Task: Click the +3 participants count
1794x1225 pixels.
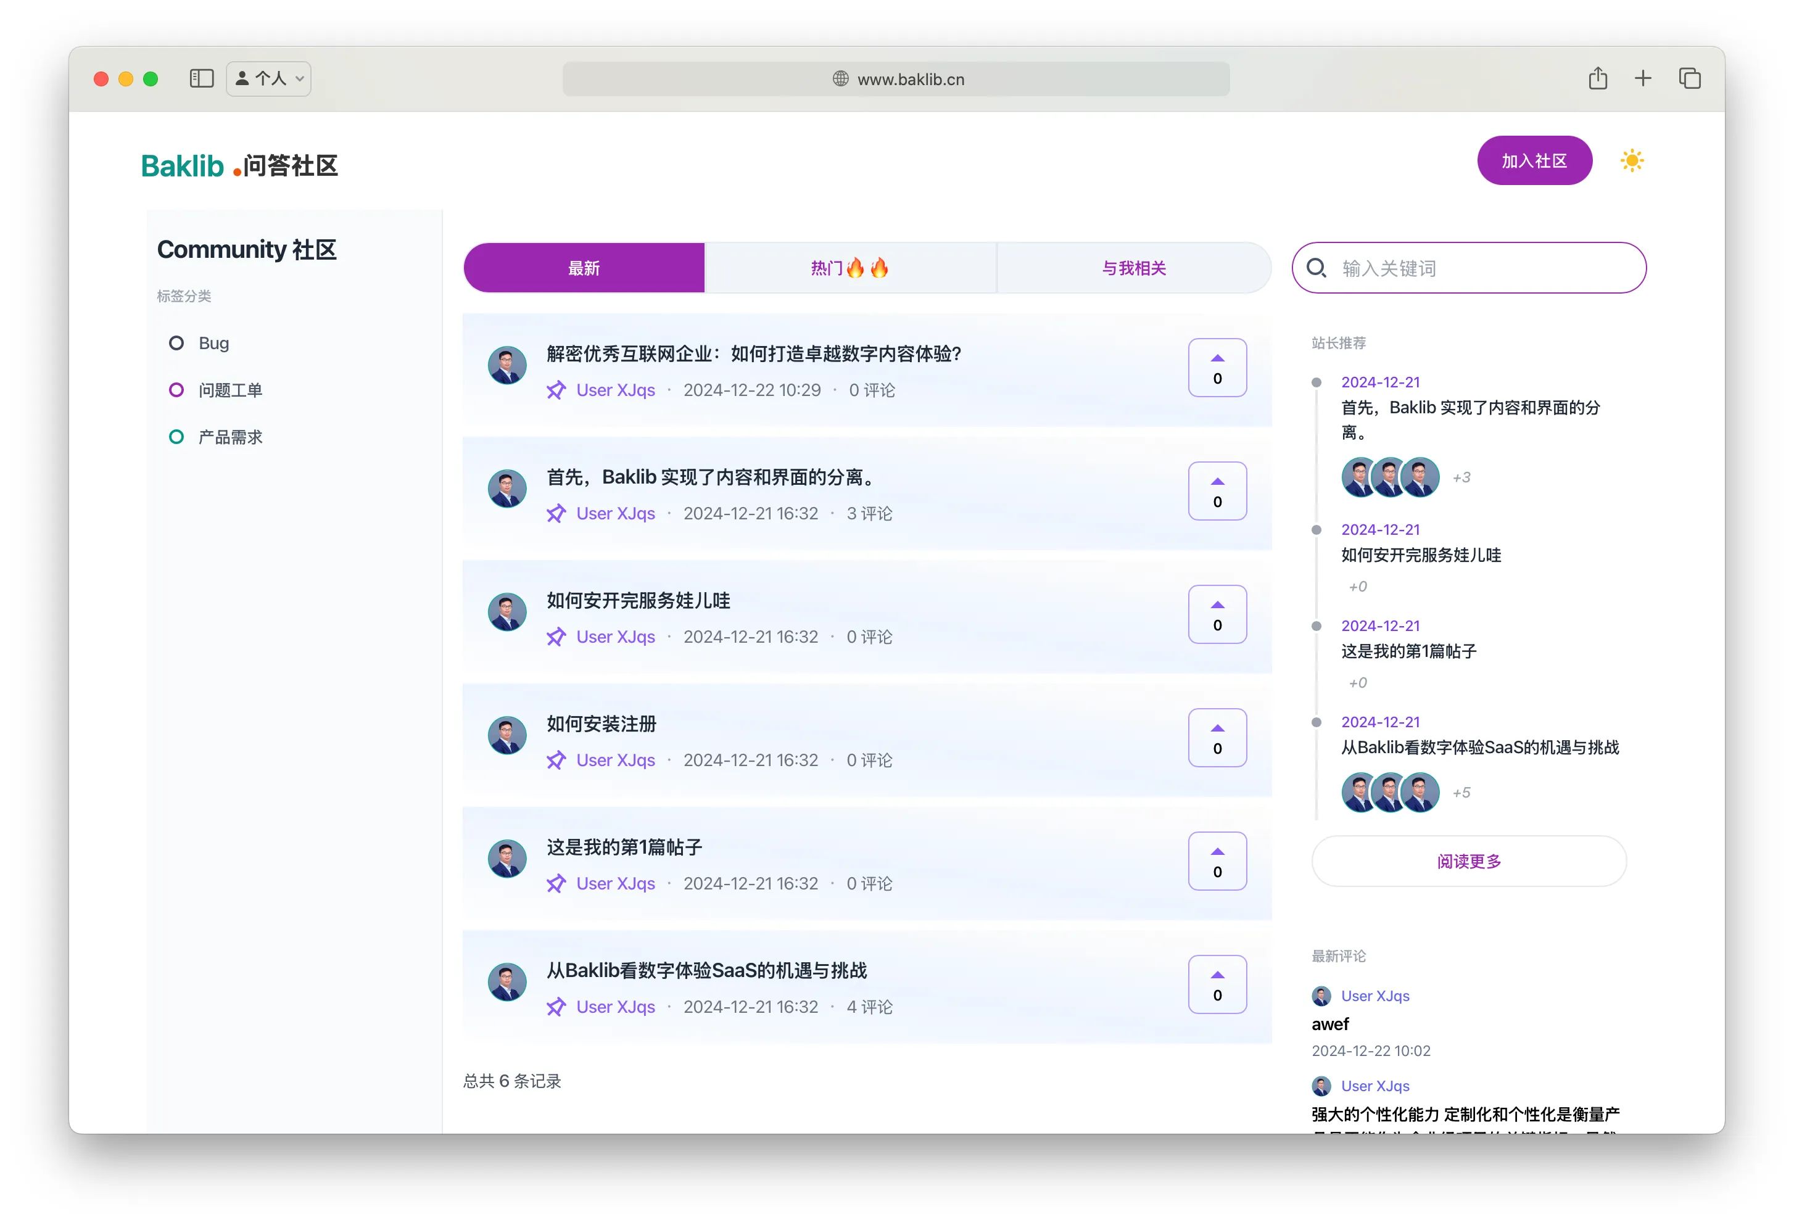Action: (1461, 477)
